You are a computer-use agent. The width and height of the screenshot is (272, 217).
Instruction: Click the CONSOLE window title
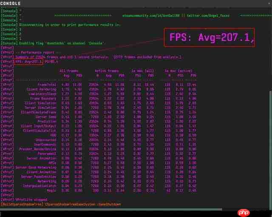[10, 3]
